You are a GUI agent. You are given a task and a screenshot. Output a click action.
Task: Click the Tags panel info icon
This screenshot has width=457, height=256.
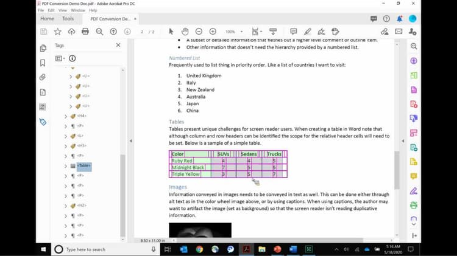(x=73, y=58)
